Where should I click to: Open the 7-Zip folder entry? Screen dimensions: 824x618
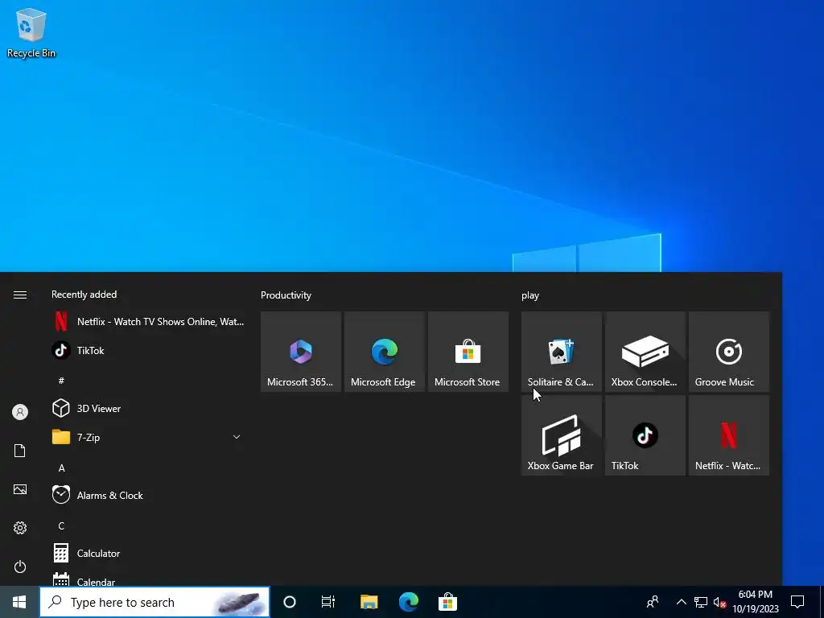point(149,437)
